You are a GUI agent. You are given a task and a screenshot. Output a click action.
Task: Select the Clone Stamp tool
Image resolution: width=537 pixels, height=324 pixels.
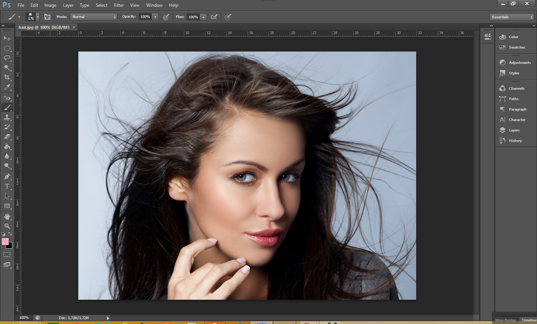(x=7, y=117)
